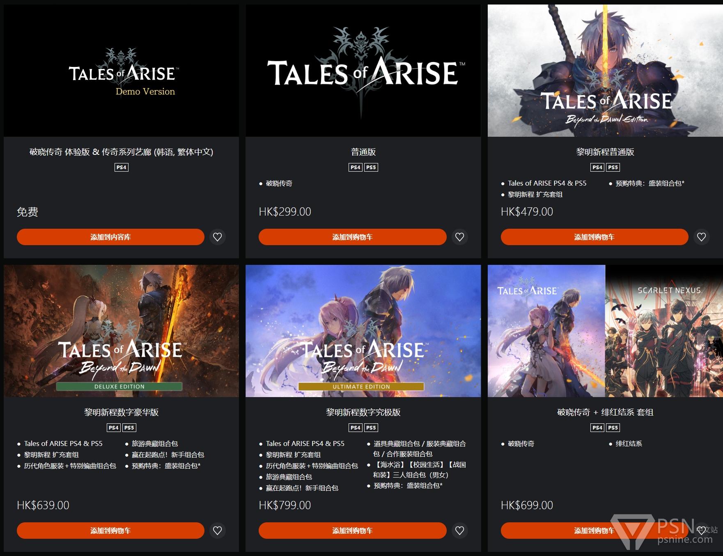This screenshot has height=556, width=723.
Task: Favorite the 黎明新程数字究极版 with heart icon
Action: [460, 531]
